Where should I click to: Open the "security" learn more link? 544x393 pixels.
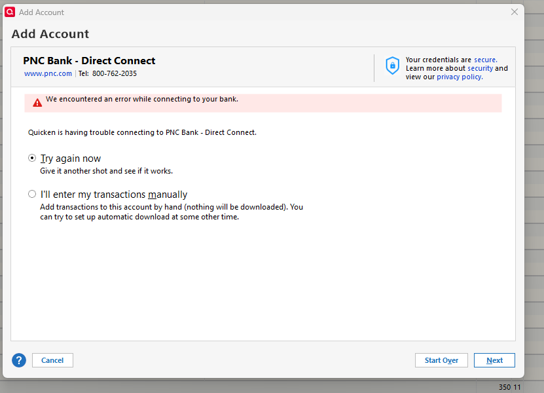(480, 68)
